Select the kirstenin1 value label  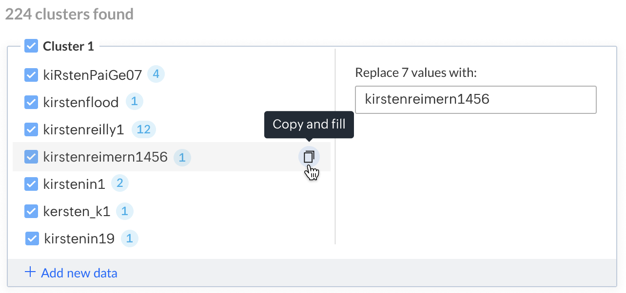[x=74, y=184]
